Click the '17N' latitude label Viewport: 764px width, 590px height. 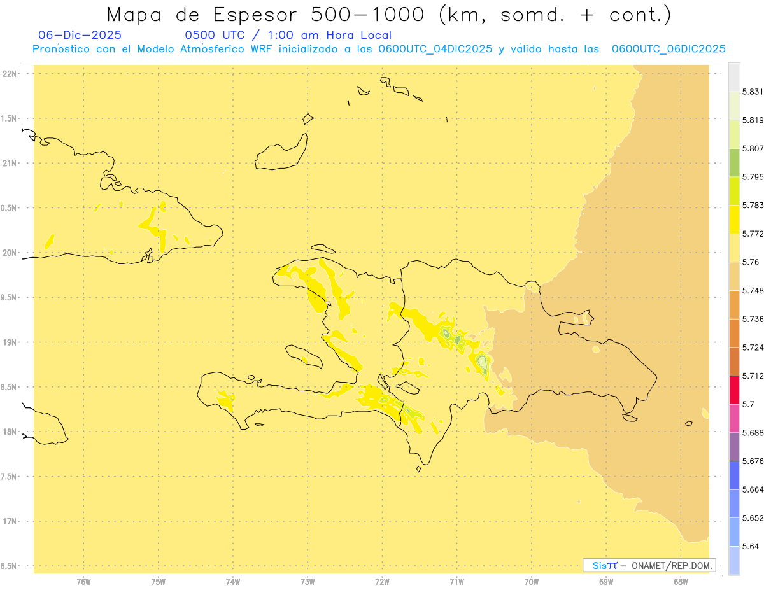pyautogui.click(x=10, y=521)
